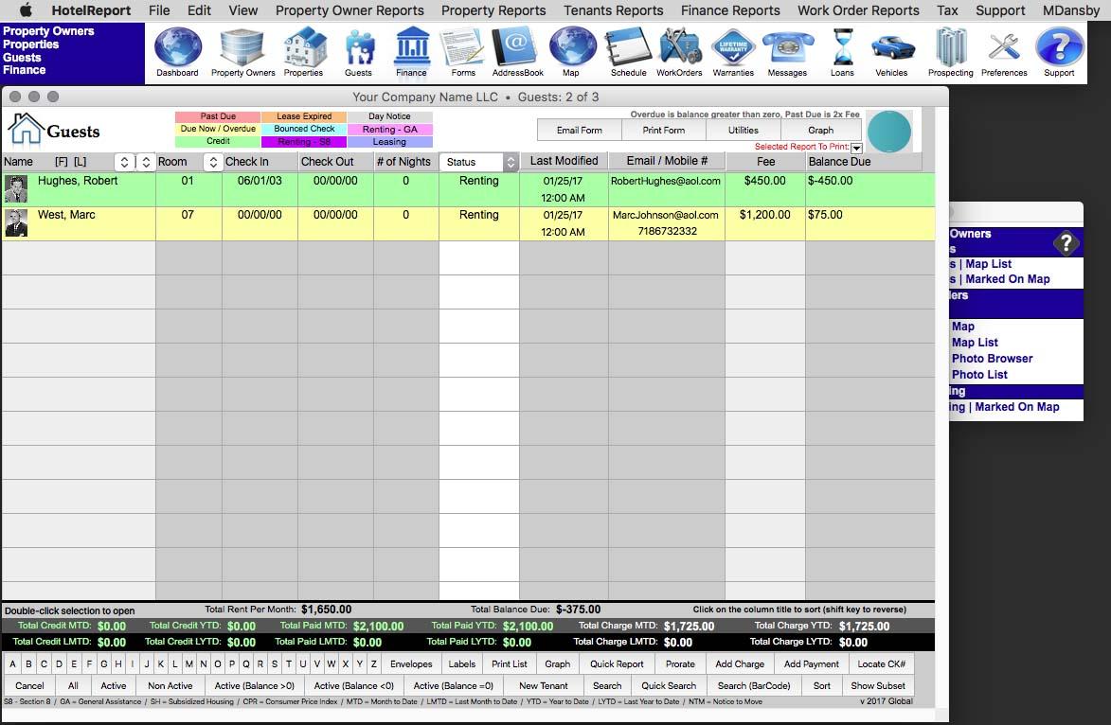Open the Map globe icon
This screenshot has height=725, width=1111.
pos(572,46)
